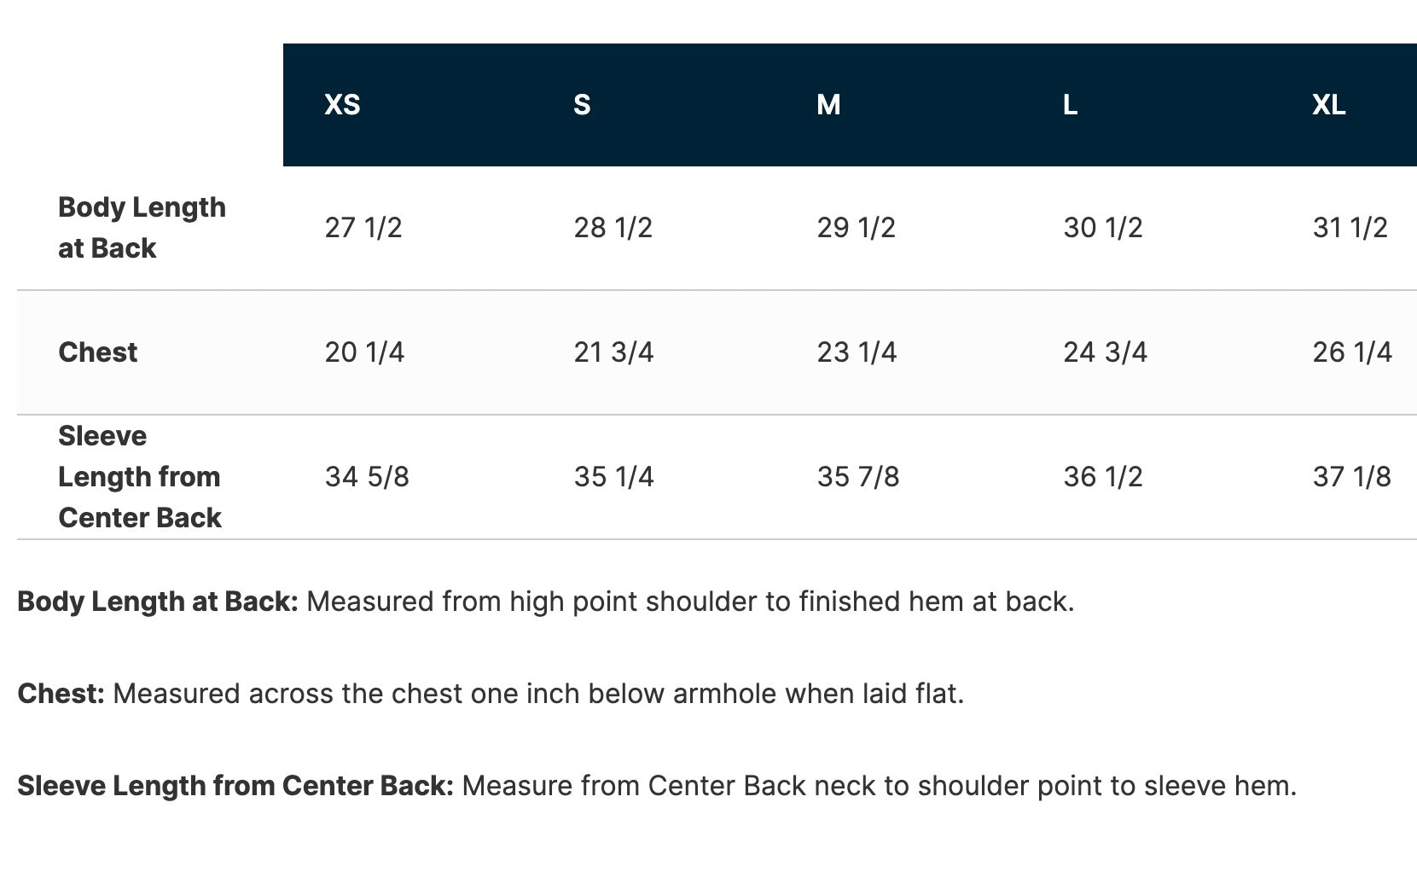Click the bold Chest definition below the table
This screenshot has height=872, width=1417.
click(x=61, y=694)
